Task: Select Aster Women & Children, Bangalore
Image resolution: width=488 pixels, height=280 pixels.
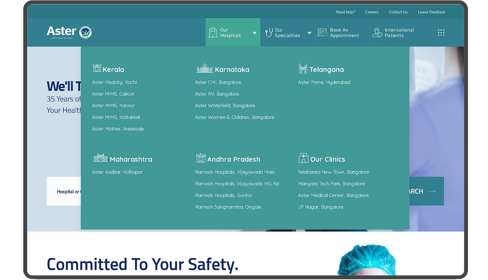Action: (235, 117)
